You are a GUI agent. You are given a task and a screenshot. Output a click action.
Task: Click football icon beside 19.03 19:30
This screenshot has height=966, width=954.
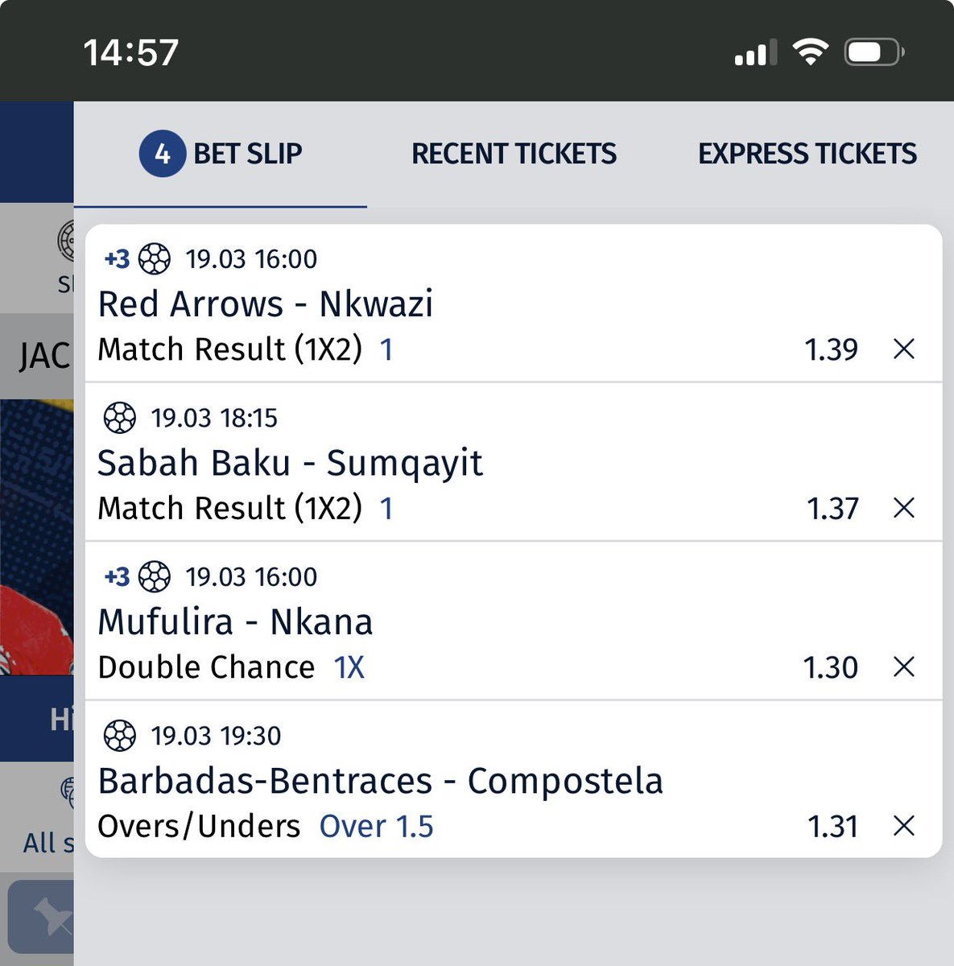(120, 736)
